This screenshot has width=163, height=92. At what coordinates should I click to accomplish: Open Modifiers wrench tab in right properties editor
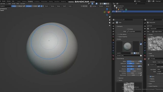145,43
